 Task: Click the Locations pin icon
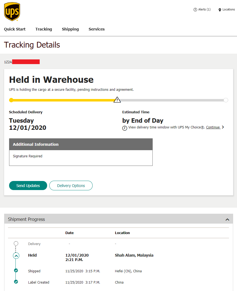point(220,10)
